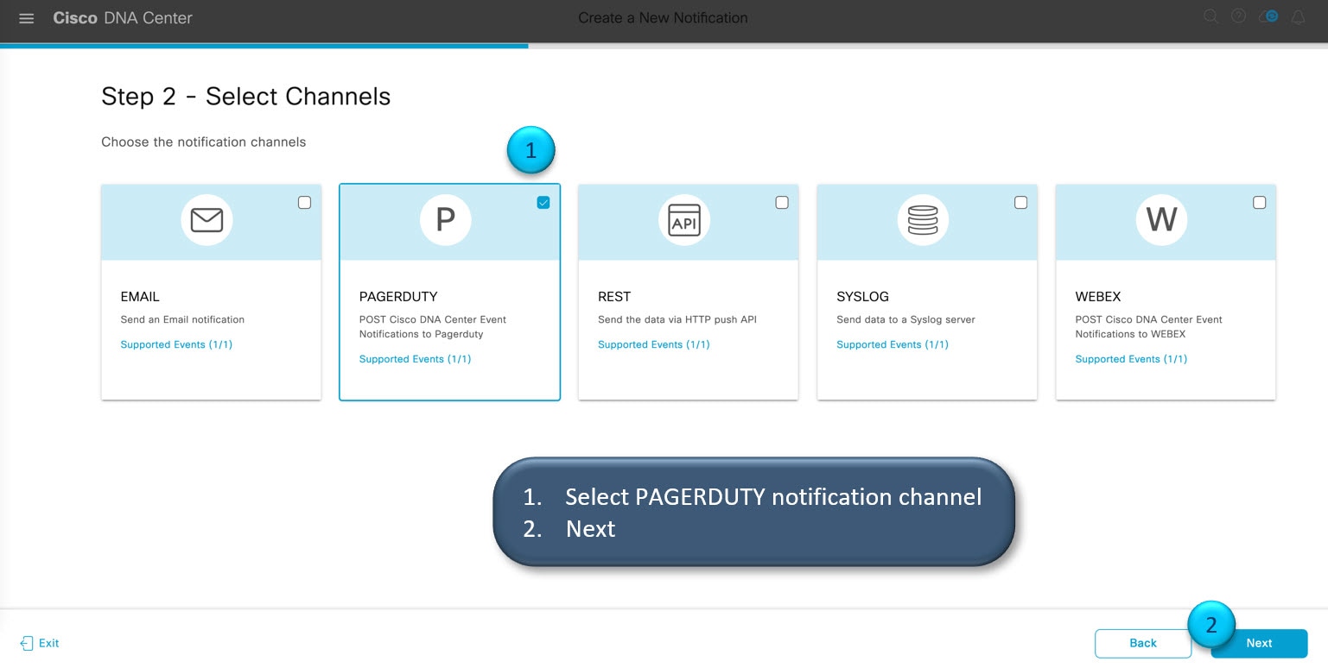Click the EMAIL envelope icon
The width and height of the screenshot is (1328, 668).
(x=207, y=220)
